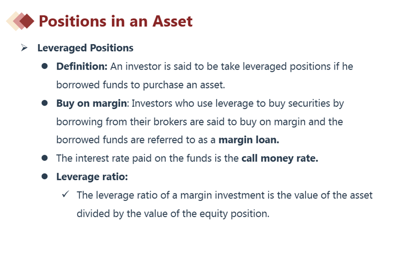Click the bold term call money rate
Image resolution: width=399 pixels, height=263 pixels.
pyautogui.click(x=280, y=158)
